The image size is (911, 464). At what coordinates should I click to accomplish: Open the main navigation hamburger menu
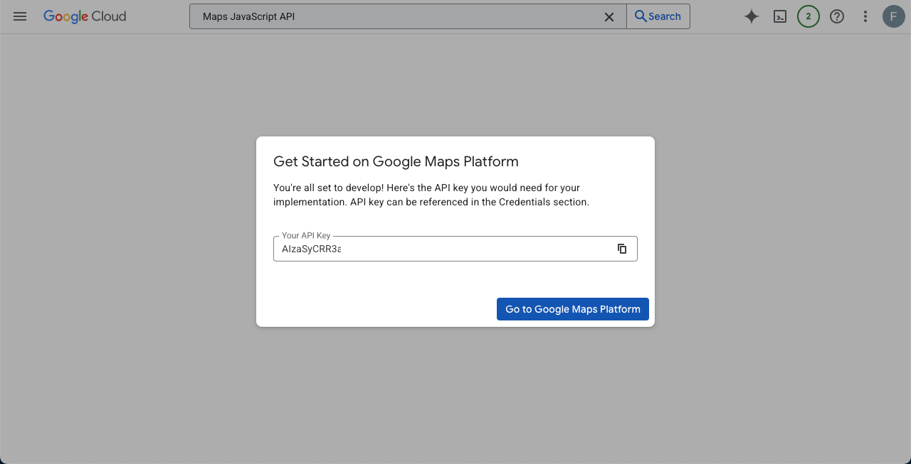point(20,16)
